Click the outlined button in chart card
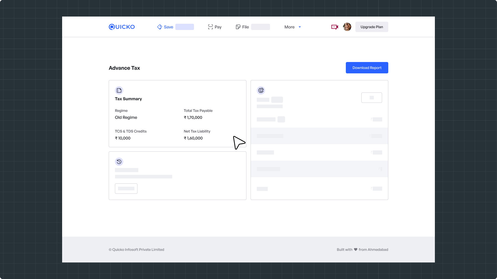 pos(371,98)
